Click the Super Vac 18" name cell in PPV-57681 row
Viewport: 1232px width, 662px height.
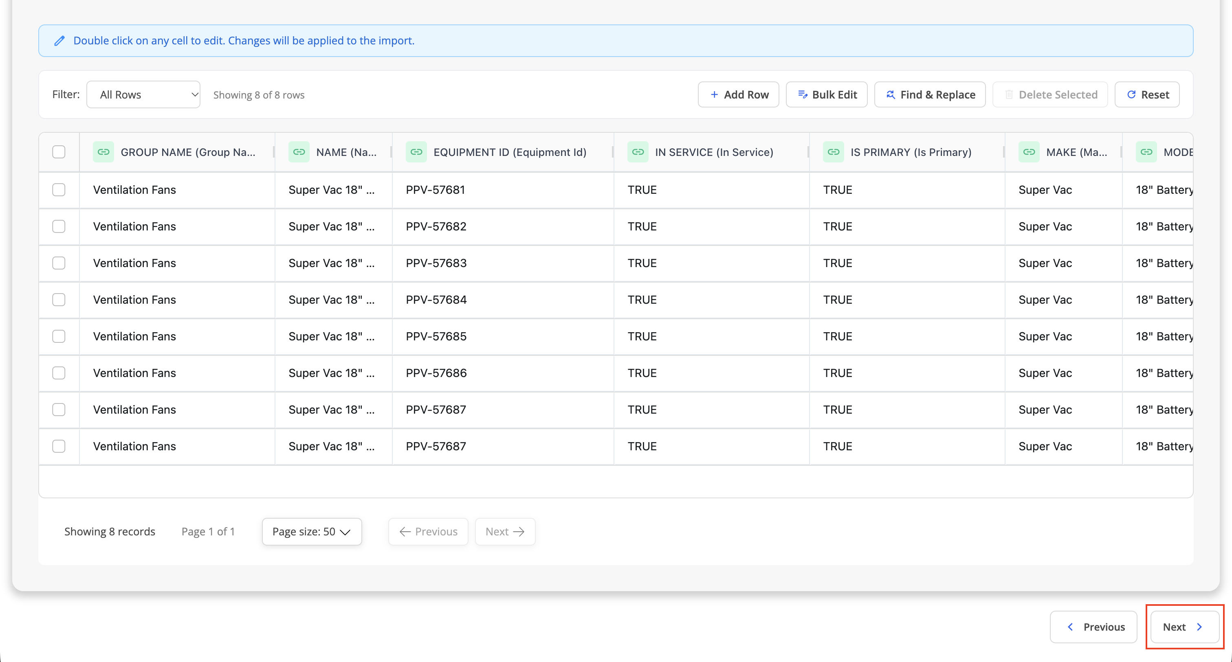[x=333, y=190]
